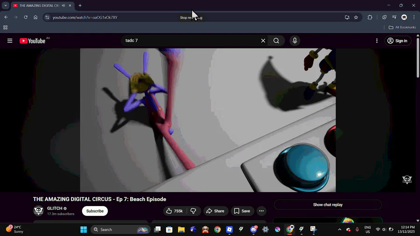Start voice search with the microphone
The width and height of the screenshot is (420, 236).
coord(294,41)
